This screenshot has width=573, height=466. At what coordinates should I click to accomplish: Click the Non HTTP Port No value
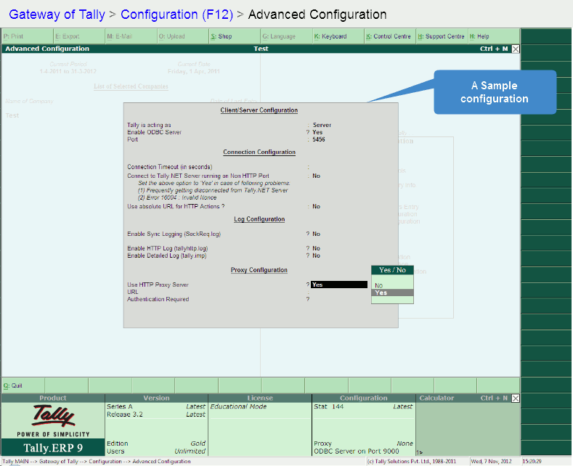tap(316, 176)
